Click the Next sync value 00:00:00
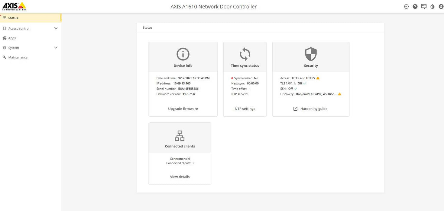This screenshot has height=211, width=444. tap(253, 83)
